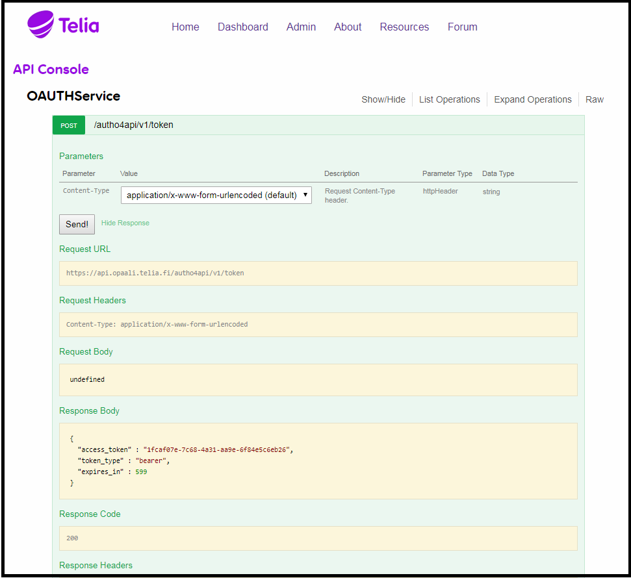Go to the Dashboard page
This screenshot has height=578, width=631.
coord(242,27)
